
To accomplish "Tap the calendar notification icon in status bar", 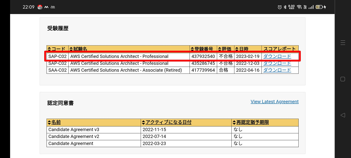I will click(x=40, y=7).
